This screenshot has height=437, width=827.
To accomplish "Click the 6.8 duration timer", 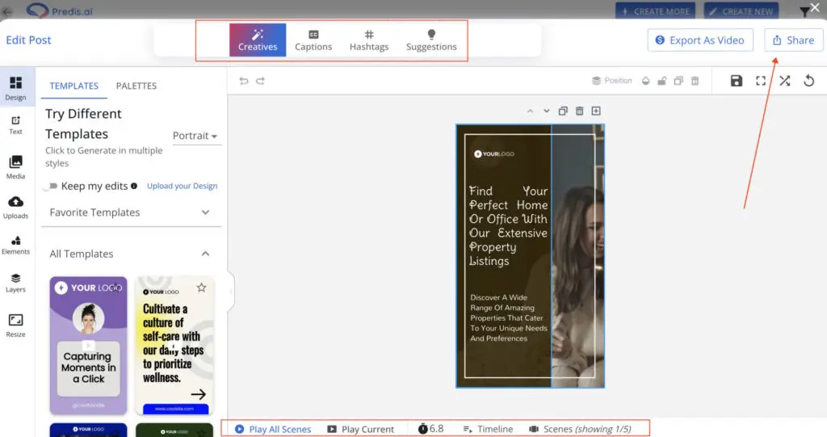I will pos(431,429).
